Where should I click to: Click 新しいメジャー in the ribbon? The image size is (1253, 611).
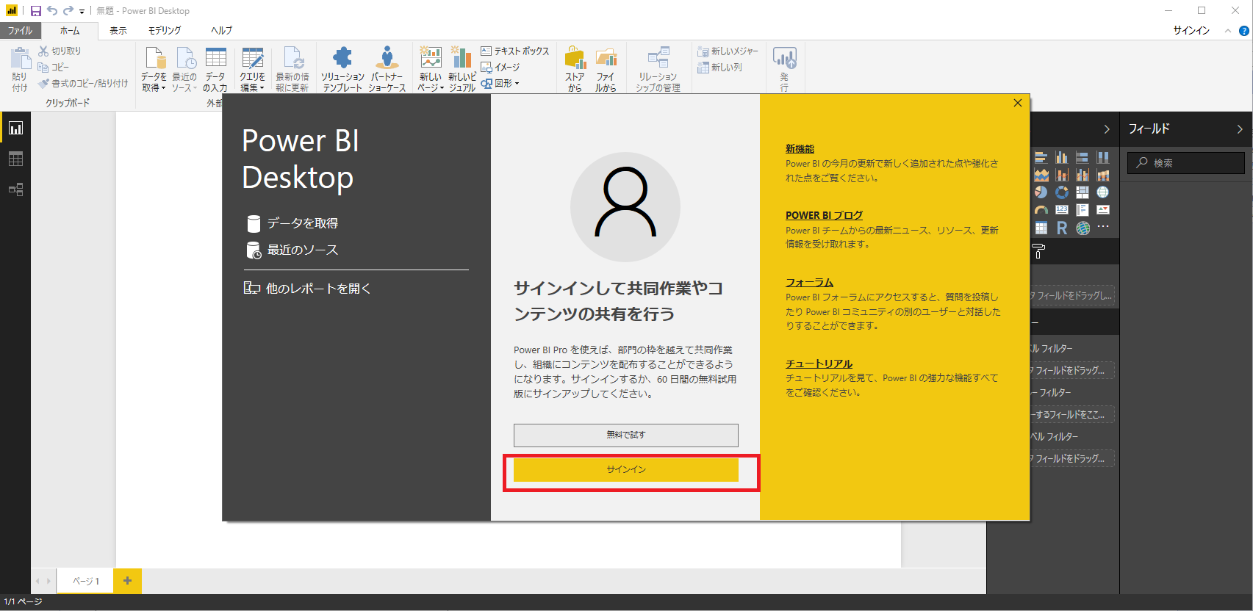tap(728, 51)
